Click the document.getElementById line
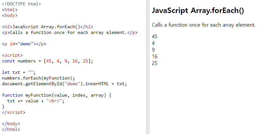The image size is (261, 134). pyautogui.click(x=65, y=84)
